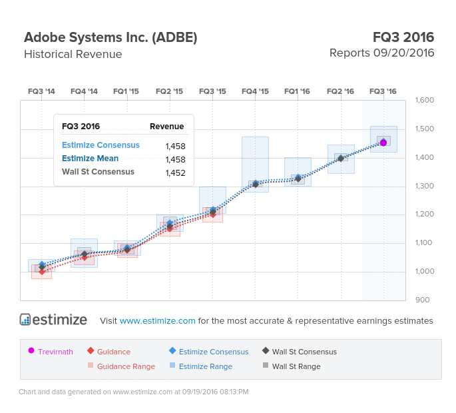Screen dimensions: 456x413
Task: Select the Wall St Consensus legend label
Action: (304, 352)
